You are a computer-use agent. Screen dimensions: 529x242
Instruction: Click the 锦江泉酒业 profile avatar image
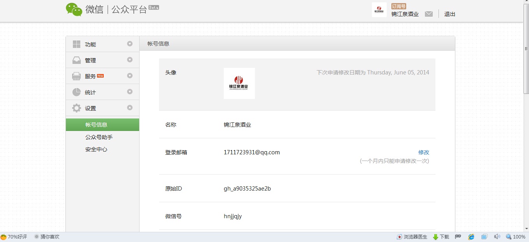(x=239, y=83)
